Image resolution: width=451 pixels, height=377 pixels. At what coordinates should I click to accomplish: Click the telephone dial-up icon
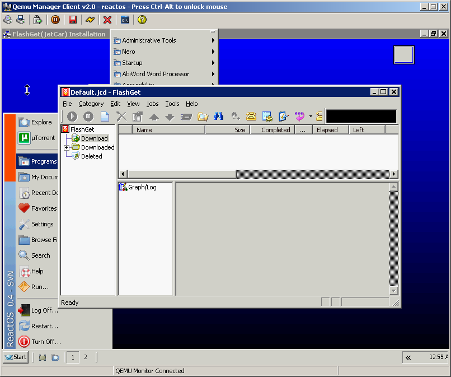(251, 117)
